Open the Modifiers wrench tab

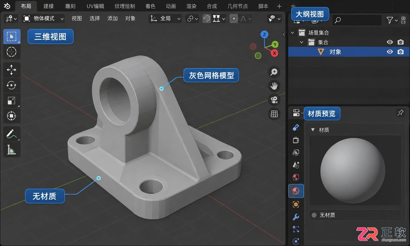tap(296, 217)
